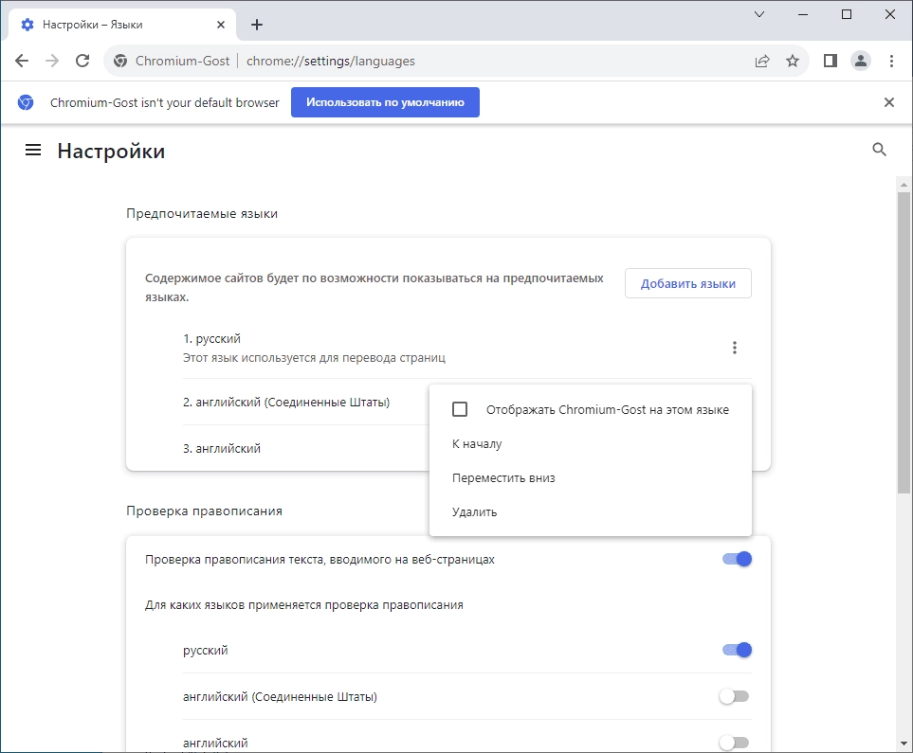Click the settings gear tab favicon

click(x=27, y=25)
